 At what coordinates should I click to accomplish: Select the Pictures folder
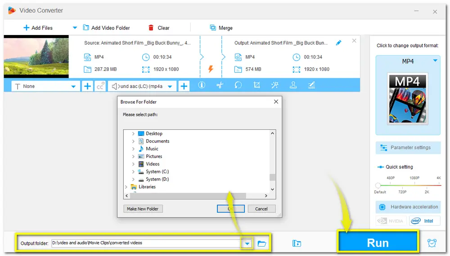coord(154,156)
